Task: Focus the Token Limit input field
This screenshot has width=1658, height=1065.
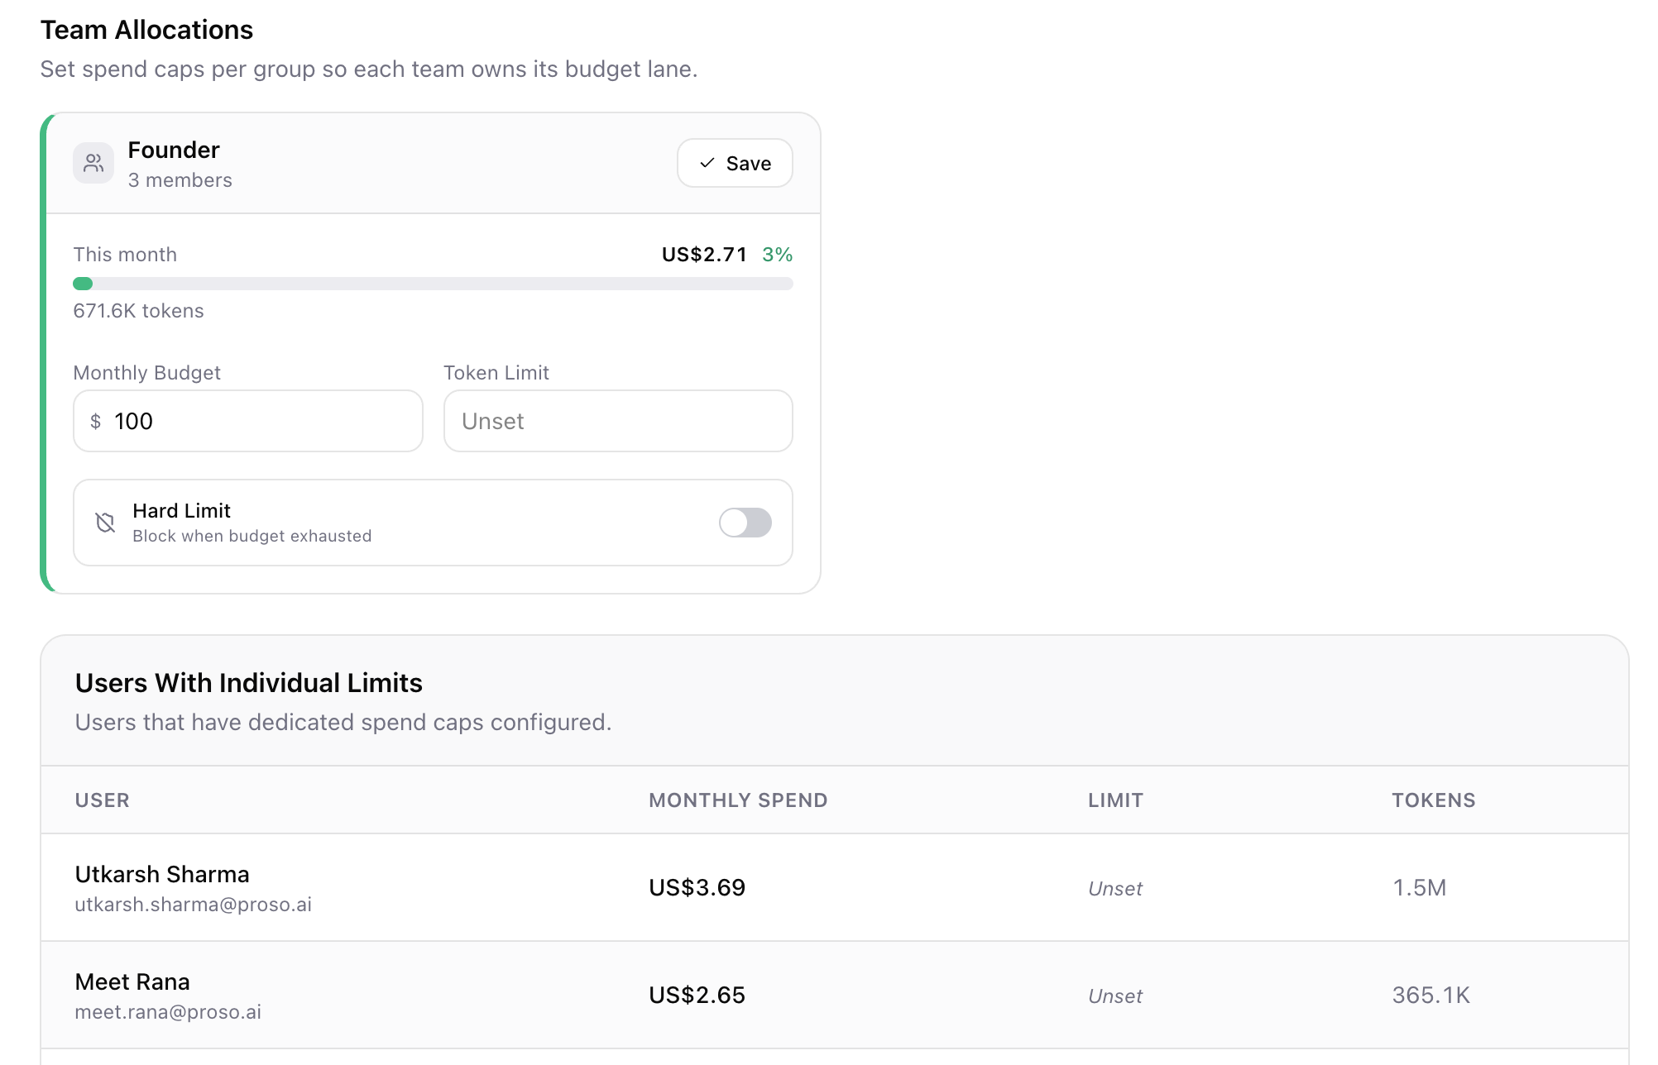Action: point(618,421)
